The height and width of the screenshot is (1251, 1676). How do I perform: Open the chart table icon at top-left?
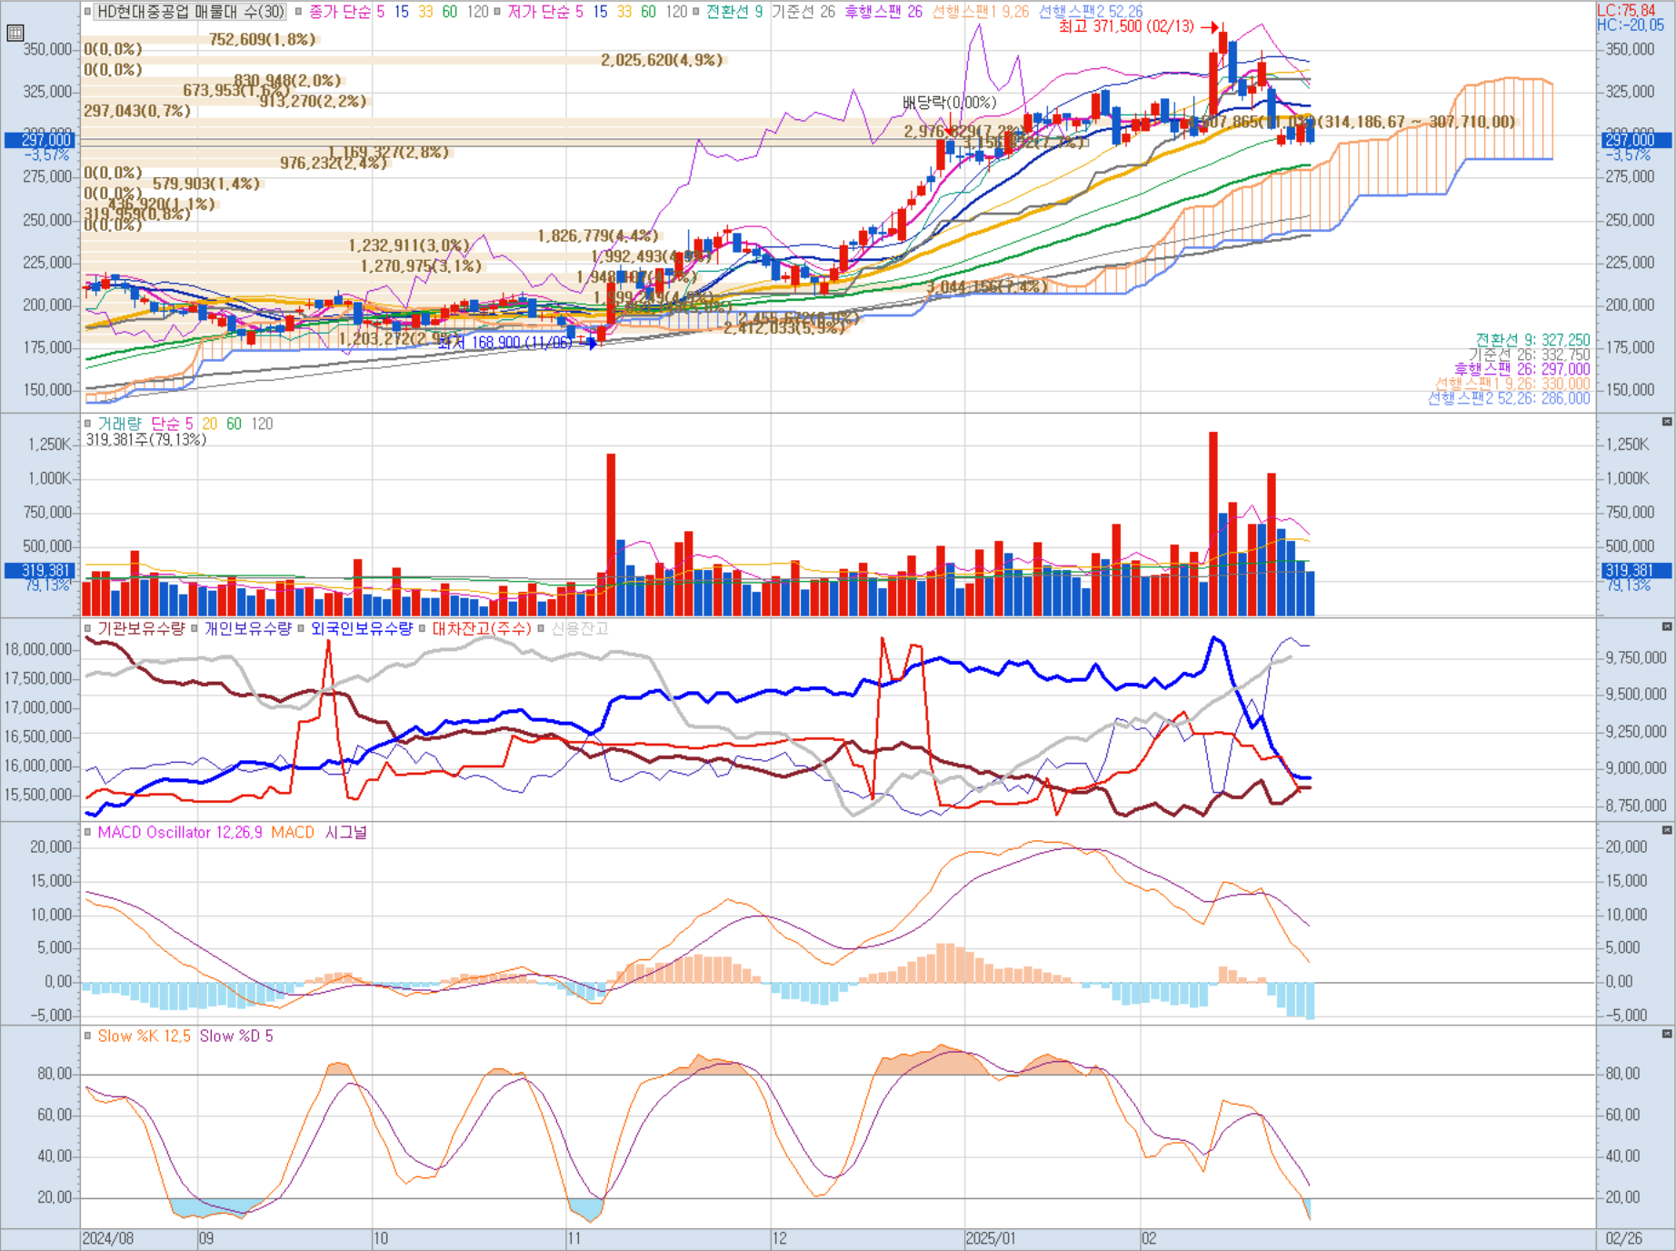point(15,34)
